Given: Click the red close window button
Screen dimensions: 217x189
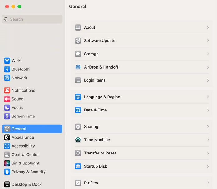Looking at the screenshot, I should (x=7, y=7).
